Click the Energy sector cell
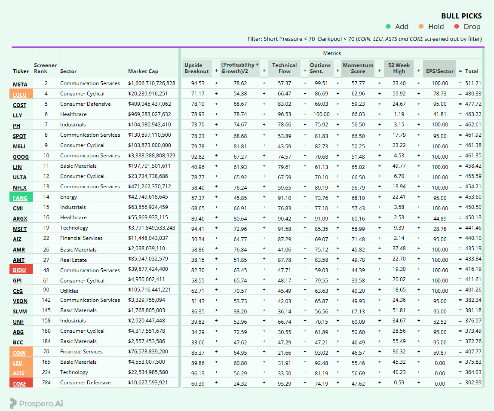The width and height of the screenshot is (494, 411). pyautogui.click(x=68, y=197)
